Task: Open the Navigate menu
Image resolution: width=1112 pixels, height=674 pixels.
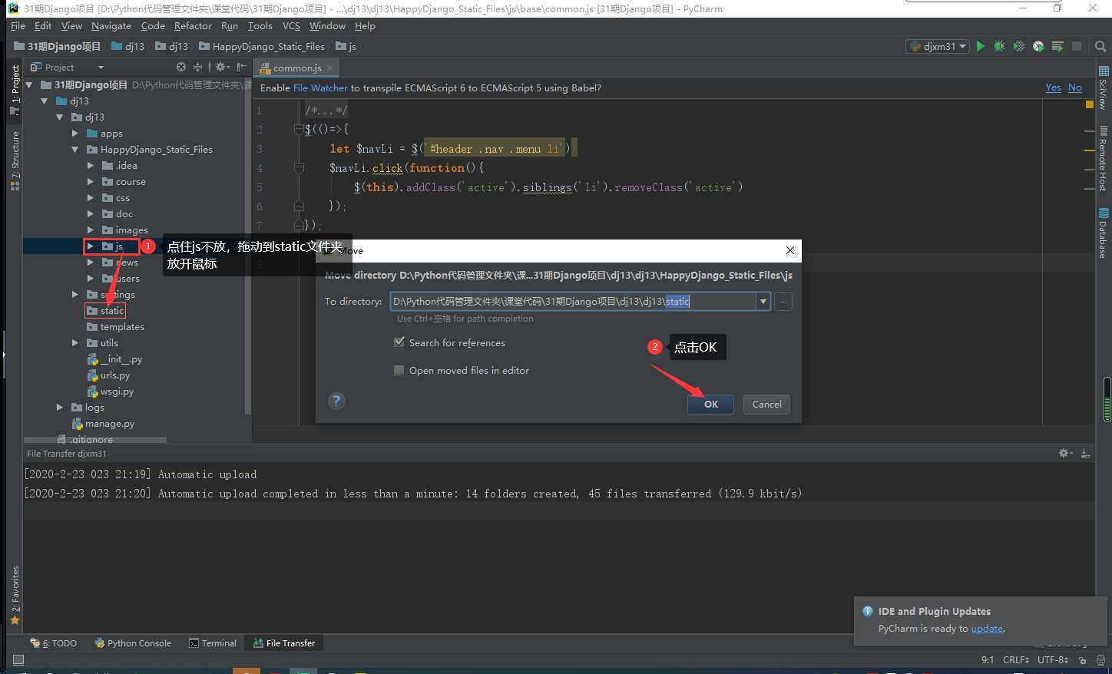Action: [111, 25]
